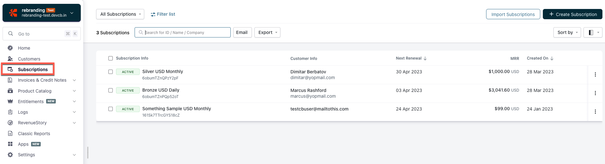The width and height of the screenshot is (605, 164).
Task: Click the Home dashboard icon in sidebar
Action: coord(10,48)
